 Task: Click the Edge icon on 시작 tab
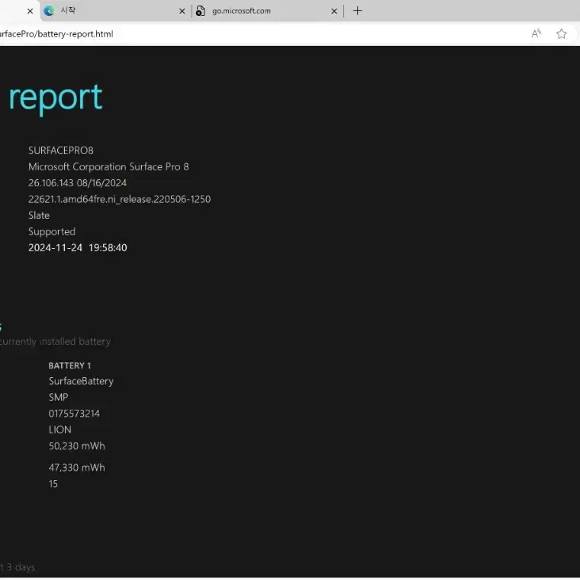(49, 11)
